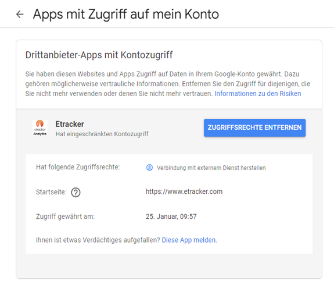The width and height of the screenshot is (334, 284).
Task: Click the access date 25. Januar, 09:57
Action: [x=171, y=216]
